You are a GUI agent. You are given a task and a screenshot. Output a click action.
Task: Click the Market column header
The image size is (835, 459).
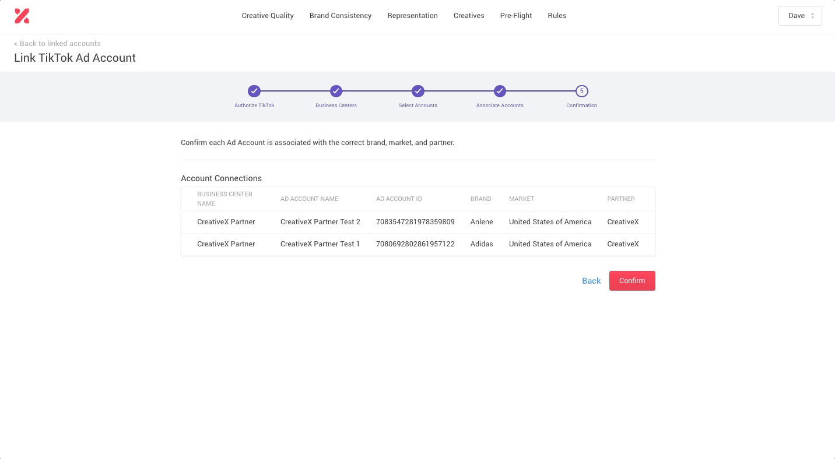521,199
